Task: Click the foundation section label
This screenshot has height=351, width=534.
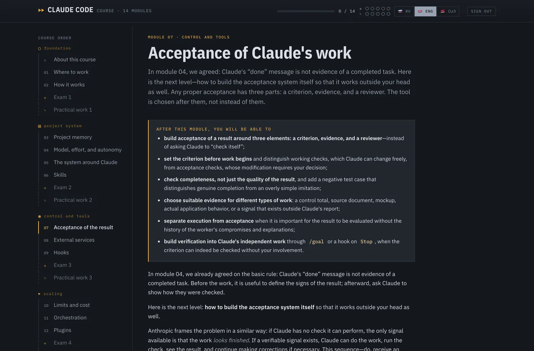Action: click(x=57, y=48)
